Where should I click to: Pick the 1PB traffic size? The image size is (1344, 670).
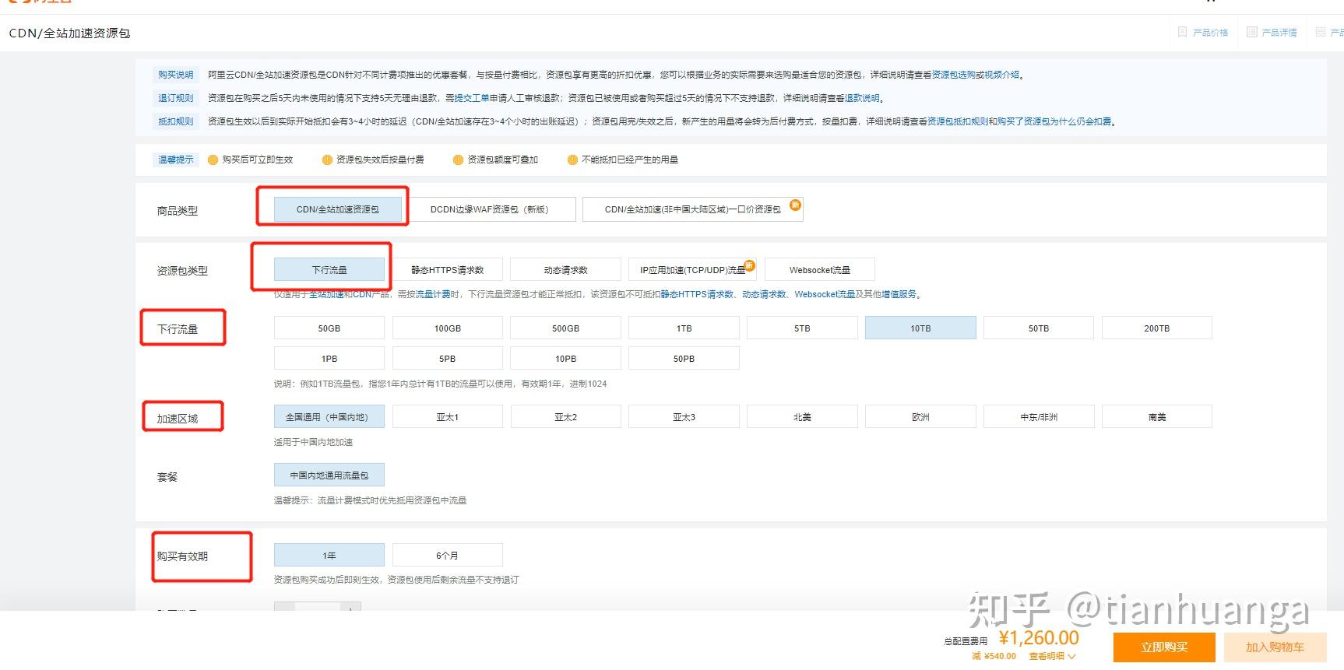tap(329, 359)
